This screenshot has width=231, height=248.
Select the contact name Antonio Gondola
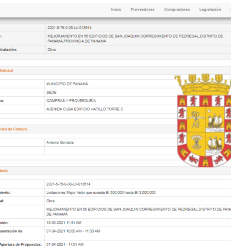click(60, 143)
